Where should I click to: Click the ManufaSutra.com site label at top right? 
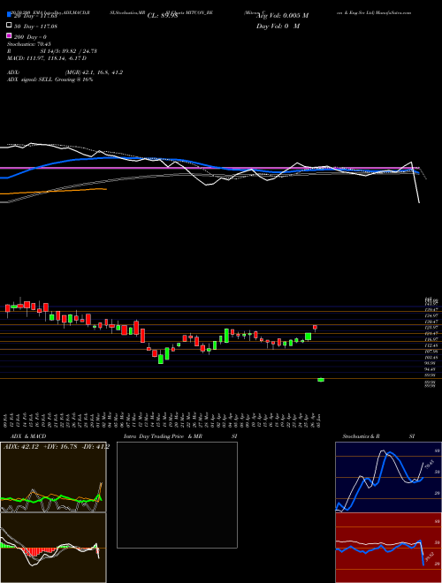coord(392,12)
